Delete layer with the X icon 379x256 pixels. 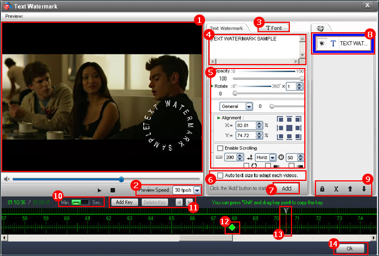point(336,189)
